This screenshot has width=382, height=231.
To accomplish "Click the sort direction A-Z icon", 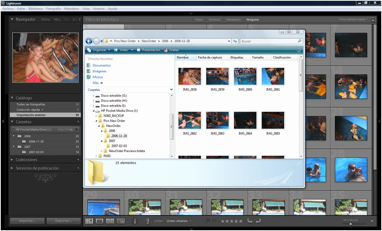I will [x=149, y=221].
